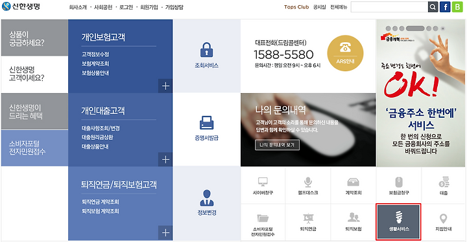This screenshot has width=467, height=242.
Task: Open the green blog B icon
Action: [457, 7]
